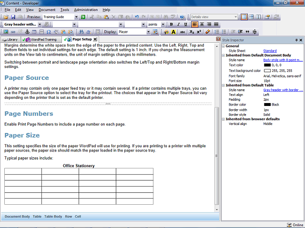Click the white Text background color swatch
The height and width of the screenshot is (228, 305).
tap(267, 71)
